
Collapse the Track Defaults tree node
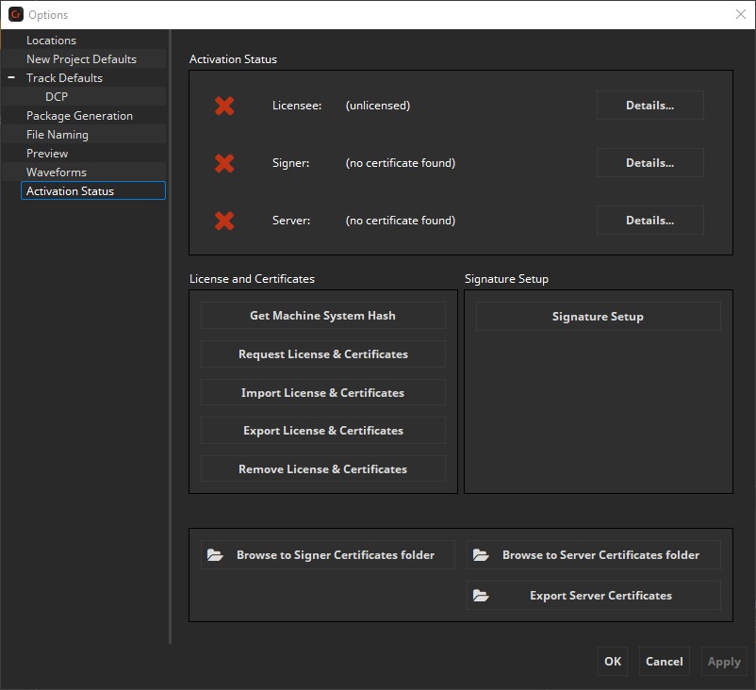[x=11, y=78]
